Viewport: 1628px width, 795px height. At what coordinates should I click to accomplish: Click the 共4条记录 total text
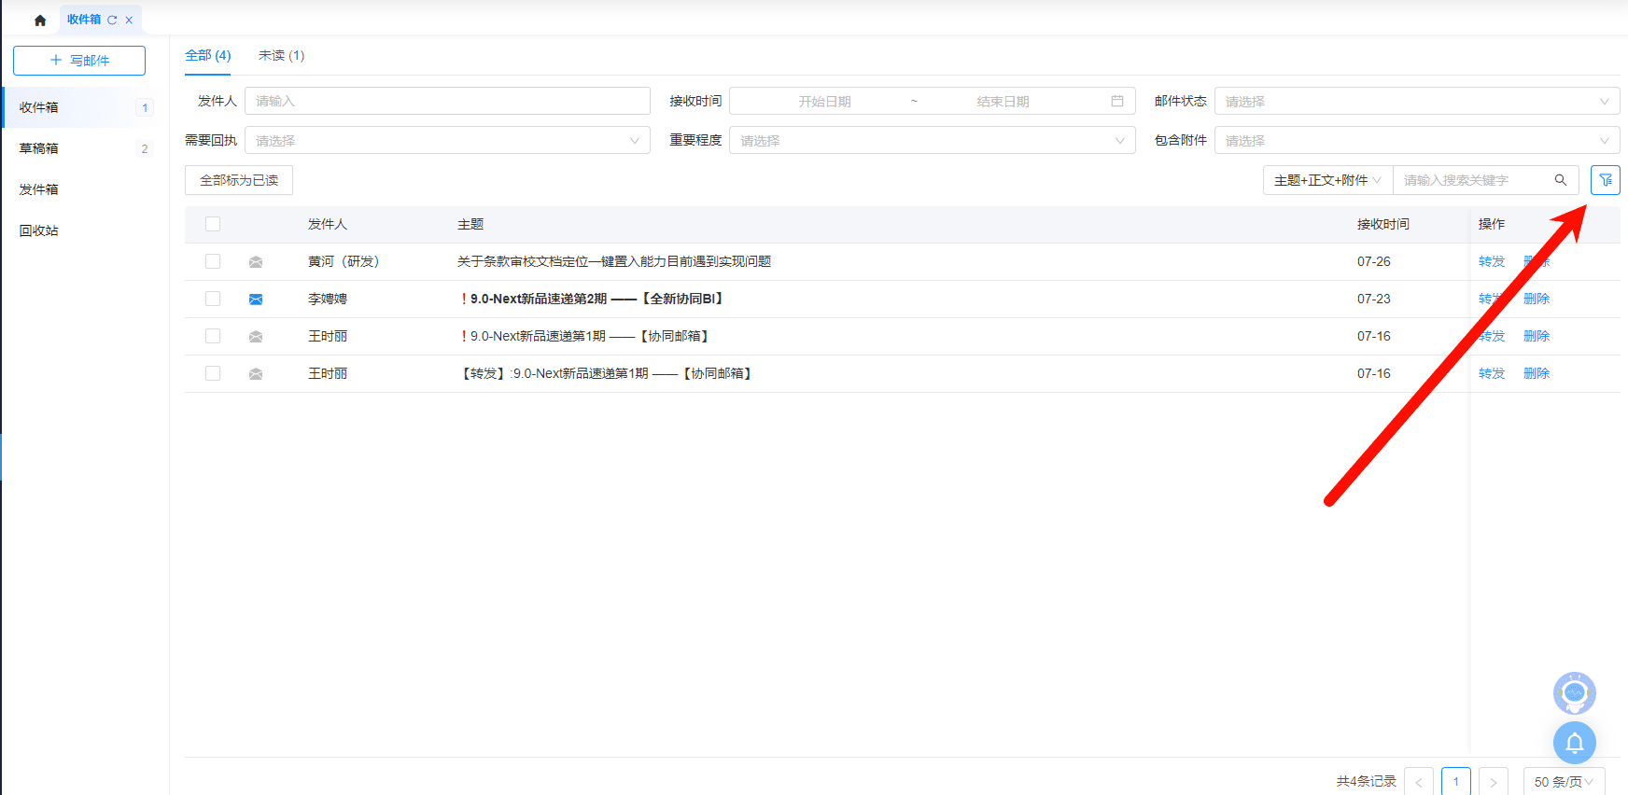(x=1366, y=781)
